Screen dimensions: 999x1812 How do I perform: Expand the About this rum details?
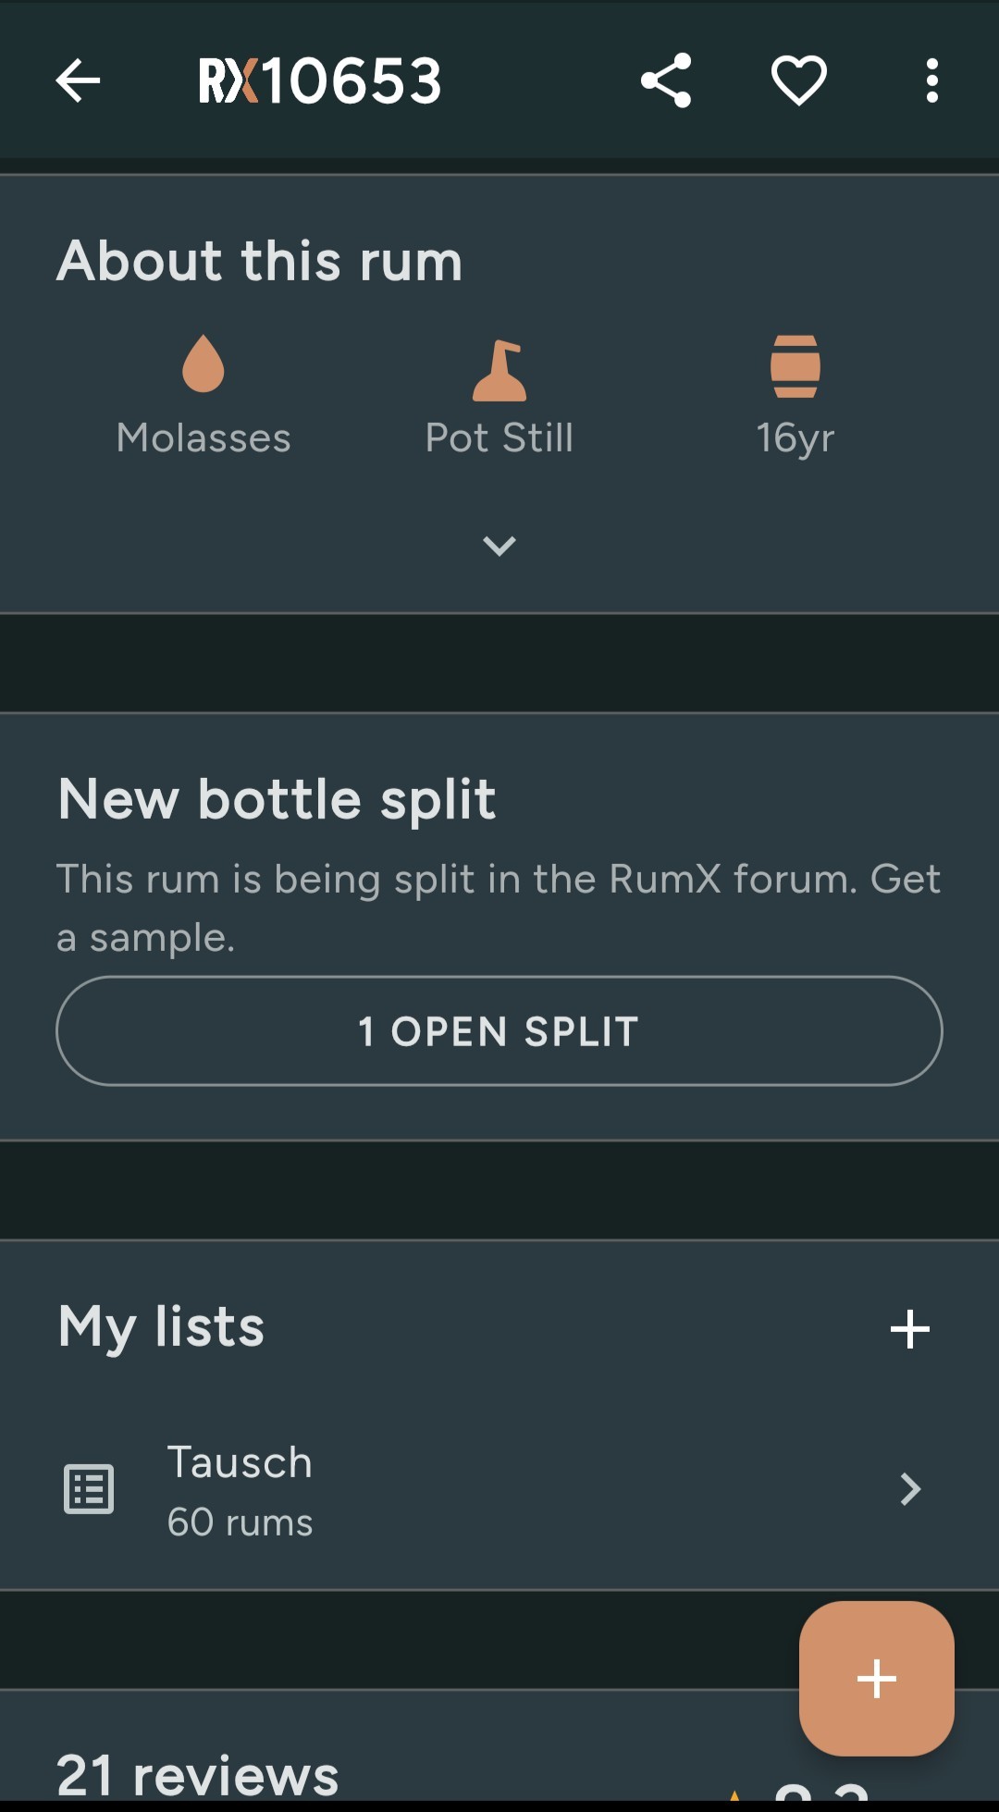point(499,546)
